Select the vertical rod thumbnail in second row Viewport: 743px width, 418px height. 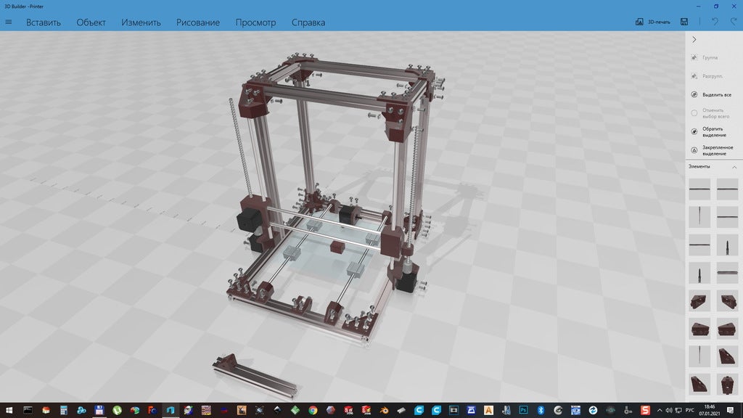coord(699,216)
